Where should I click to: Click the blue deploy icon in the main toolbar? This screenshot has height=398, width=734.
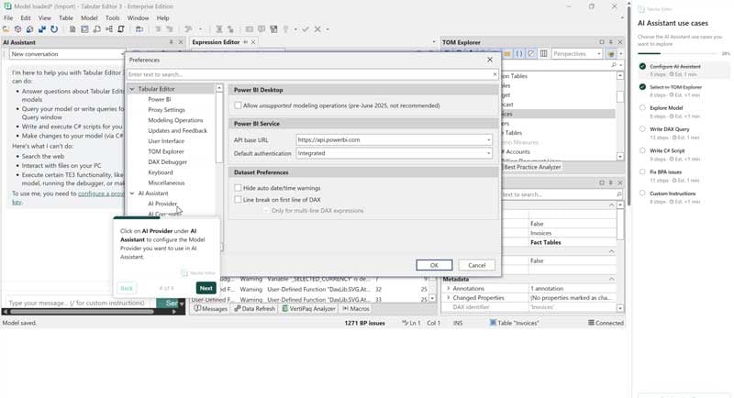(42, 29)
